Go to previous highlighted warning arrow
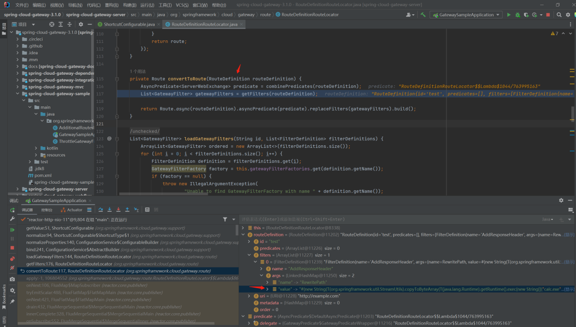The height and width of the screenshot is (327, 576). tap(563, 33)
